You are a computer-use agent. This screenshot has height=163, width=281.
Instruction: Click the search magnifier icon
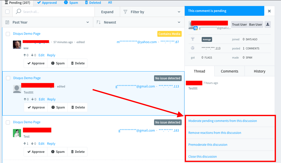click(18, 12)
